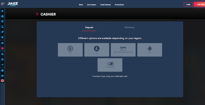
Task: Open the sports balls sidebar icon
Action: pos(2,54)
